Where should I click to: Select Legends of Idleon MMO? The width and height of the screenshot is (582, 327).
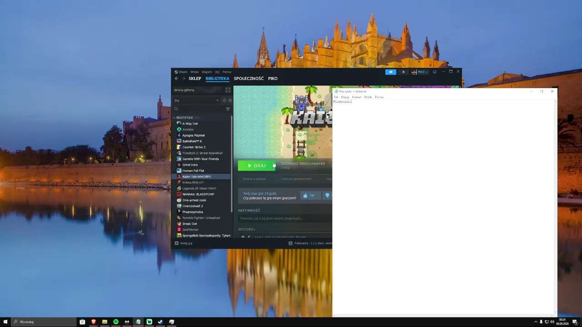[x=202, y=188]
